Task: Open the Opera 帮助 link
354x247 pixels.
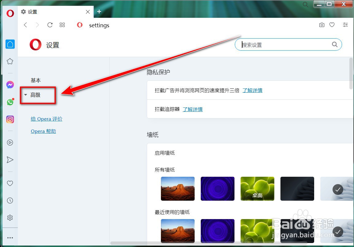Action: 43,131
